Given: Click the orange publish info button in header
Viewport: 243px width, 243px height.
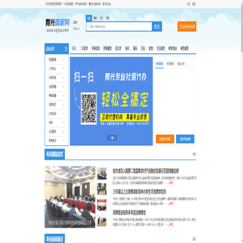Looking at the screenshot, I should click(x=187, y=26).
